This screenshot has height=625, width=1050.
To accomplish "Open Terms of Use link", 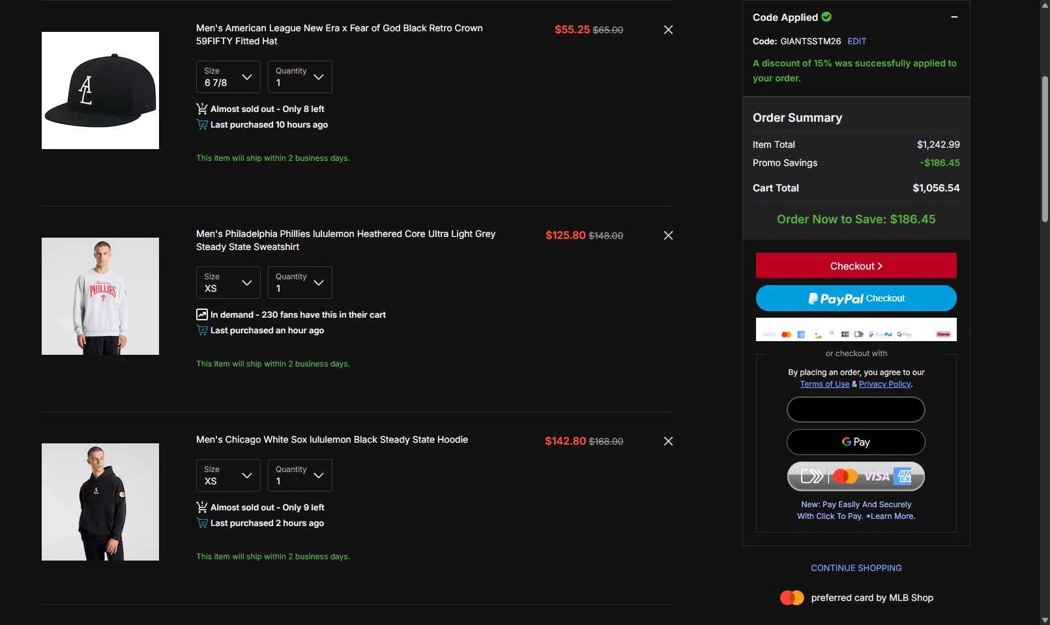I will point(824,384).
